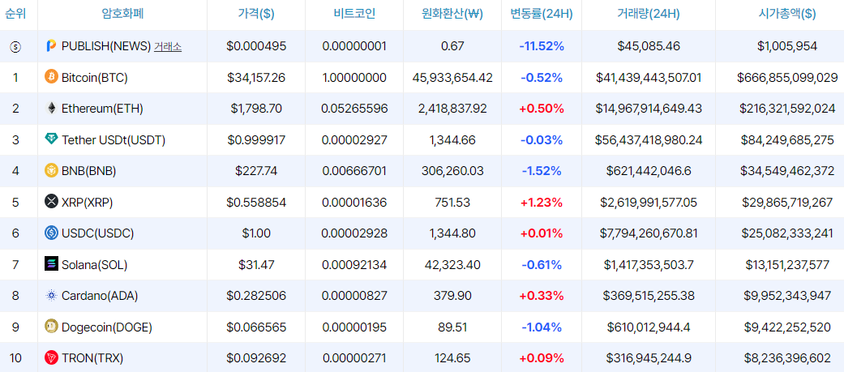This screenshot has height=372, width=844.
Task: Click the XRP black logo icon
Action: click(51, 202)
